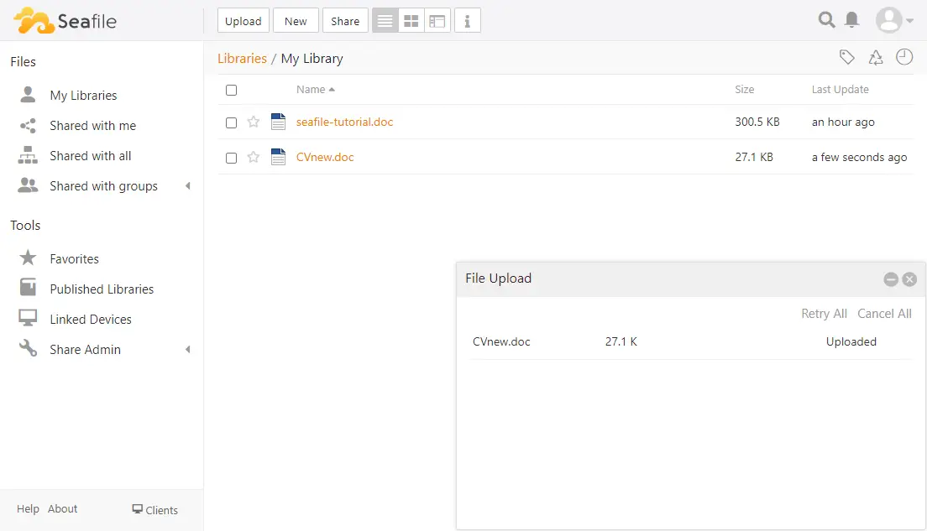This screenshot has height=531, width=927.
Task: Star the CVnew.doc file
Action: (x=253, y=157)
